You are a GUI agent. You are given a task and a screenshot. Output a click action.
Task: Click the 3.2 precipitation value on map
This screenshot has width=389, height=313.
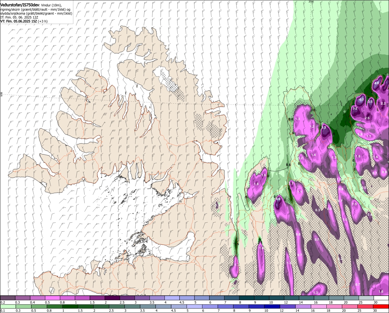click(x=355, y=108)
